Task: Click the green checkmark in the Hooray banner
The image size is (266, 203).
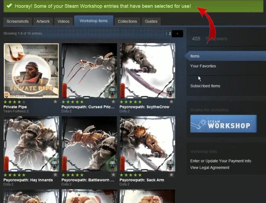Action: pos(10,6)
